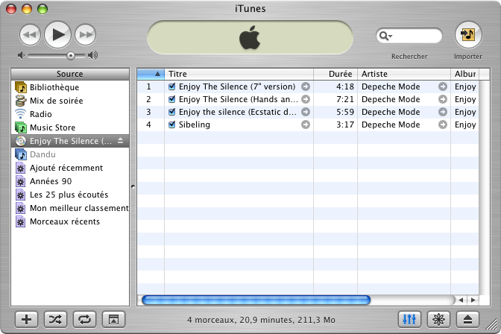Click the title arrow for the 7" version track

pos(306,86)
